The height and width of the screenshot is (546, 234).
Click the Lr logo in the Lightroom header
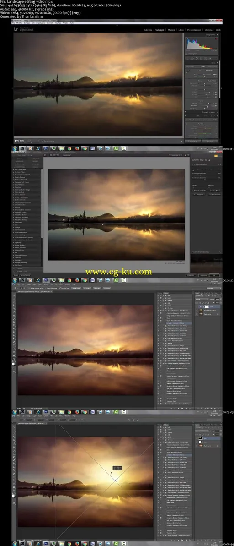coord(16,29)
